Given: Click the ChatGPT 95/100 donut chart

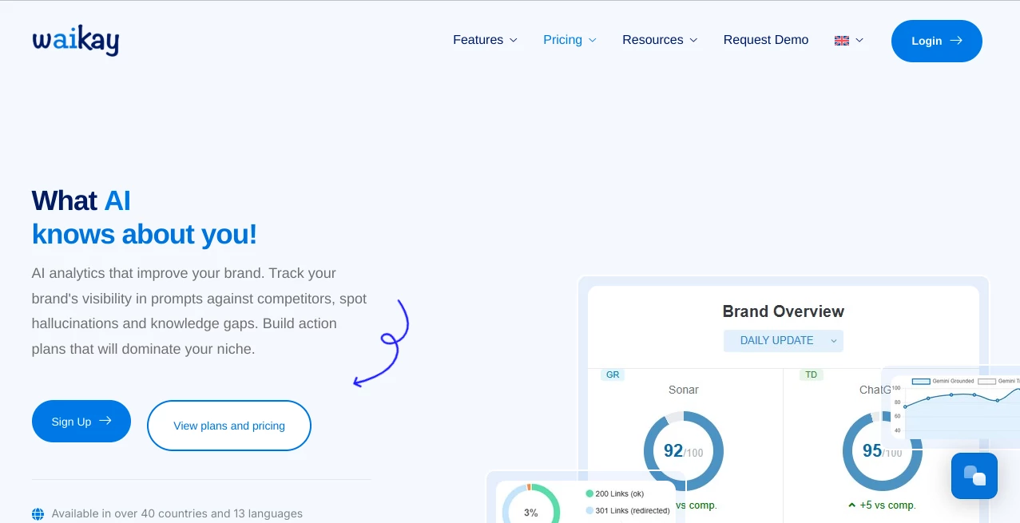Looking at the screenshot, I should tap(883, 451).
